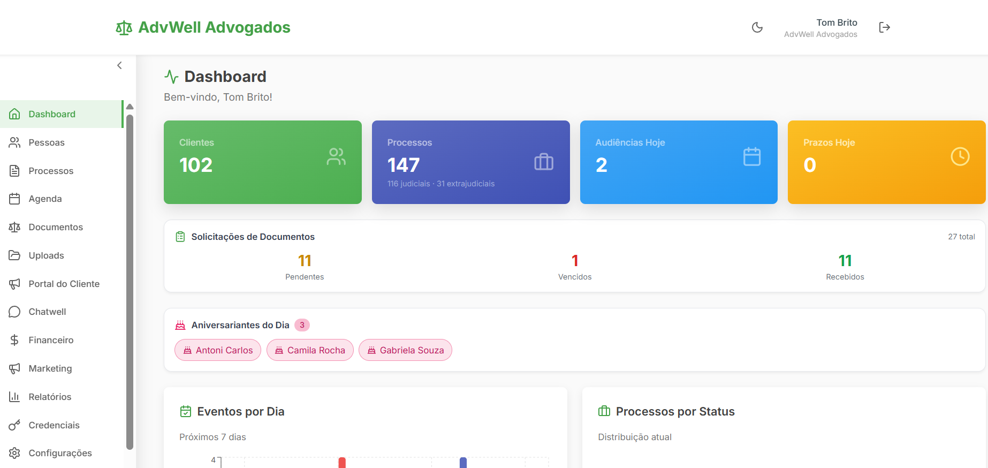Click the sidebar scrollbar up arrow
Image resolution: width=988 pixels, height=468 pixels.
coord(130,107)
